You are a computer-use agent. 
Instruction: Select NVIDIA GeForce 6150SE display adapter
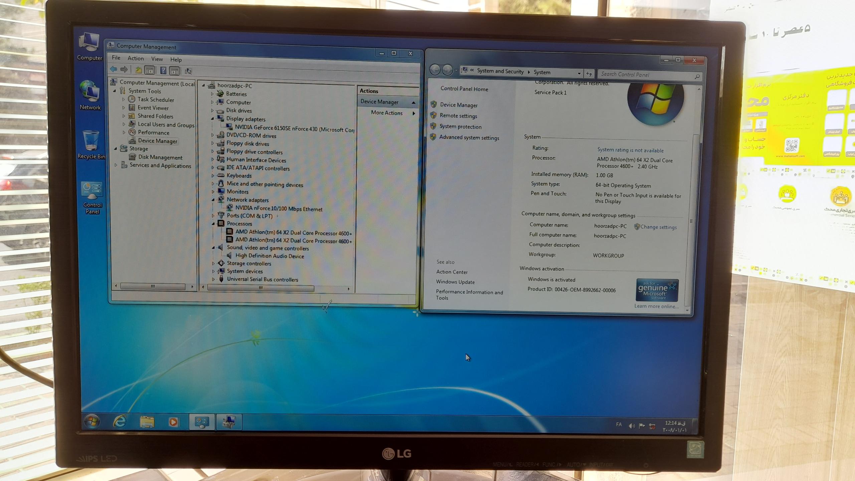coord(294,129)
